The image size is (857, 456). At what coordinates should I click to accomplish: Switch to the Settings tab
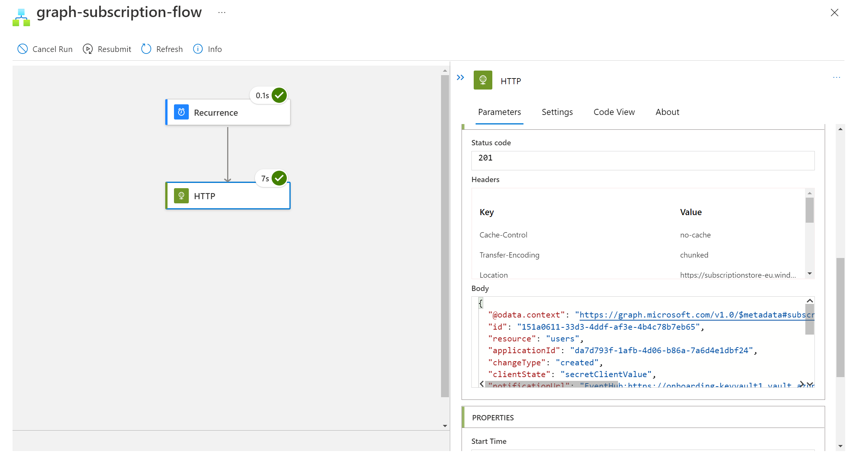[557, 112]
